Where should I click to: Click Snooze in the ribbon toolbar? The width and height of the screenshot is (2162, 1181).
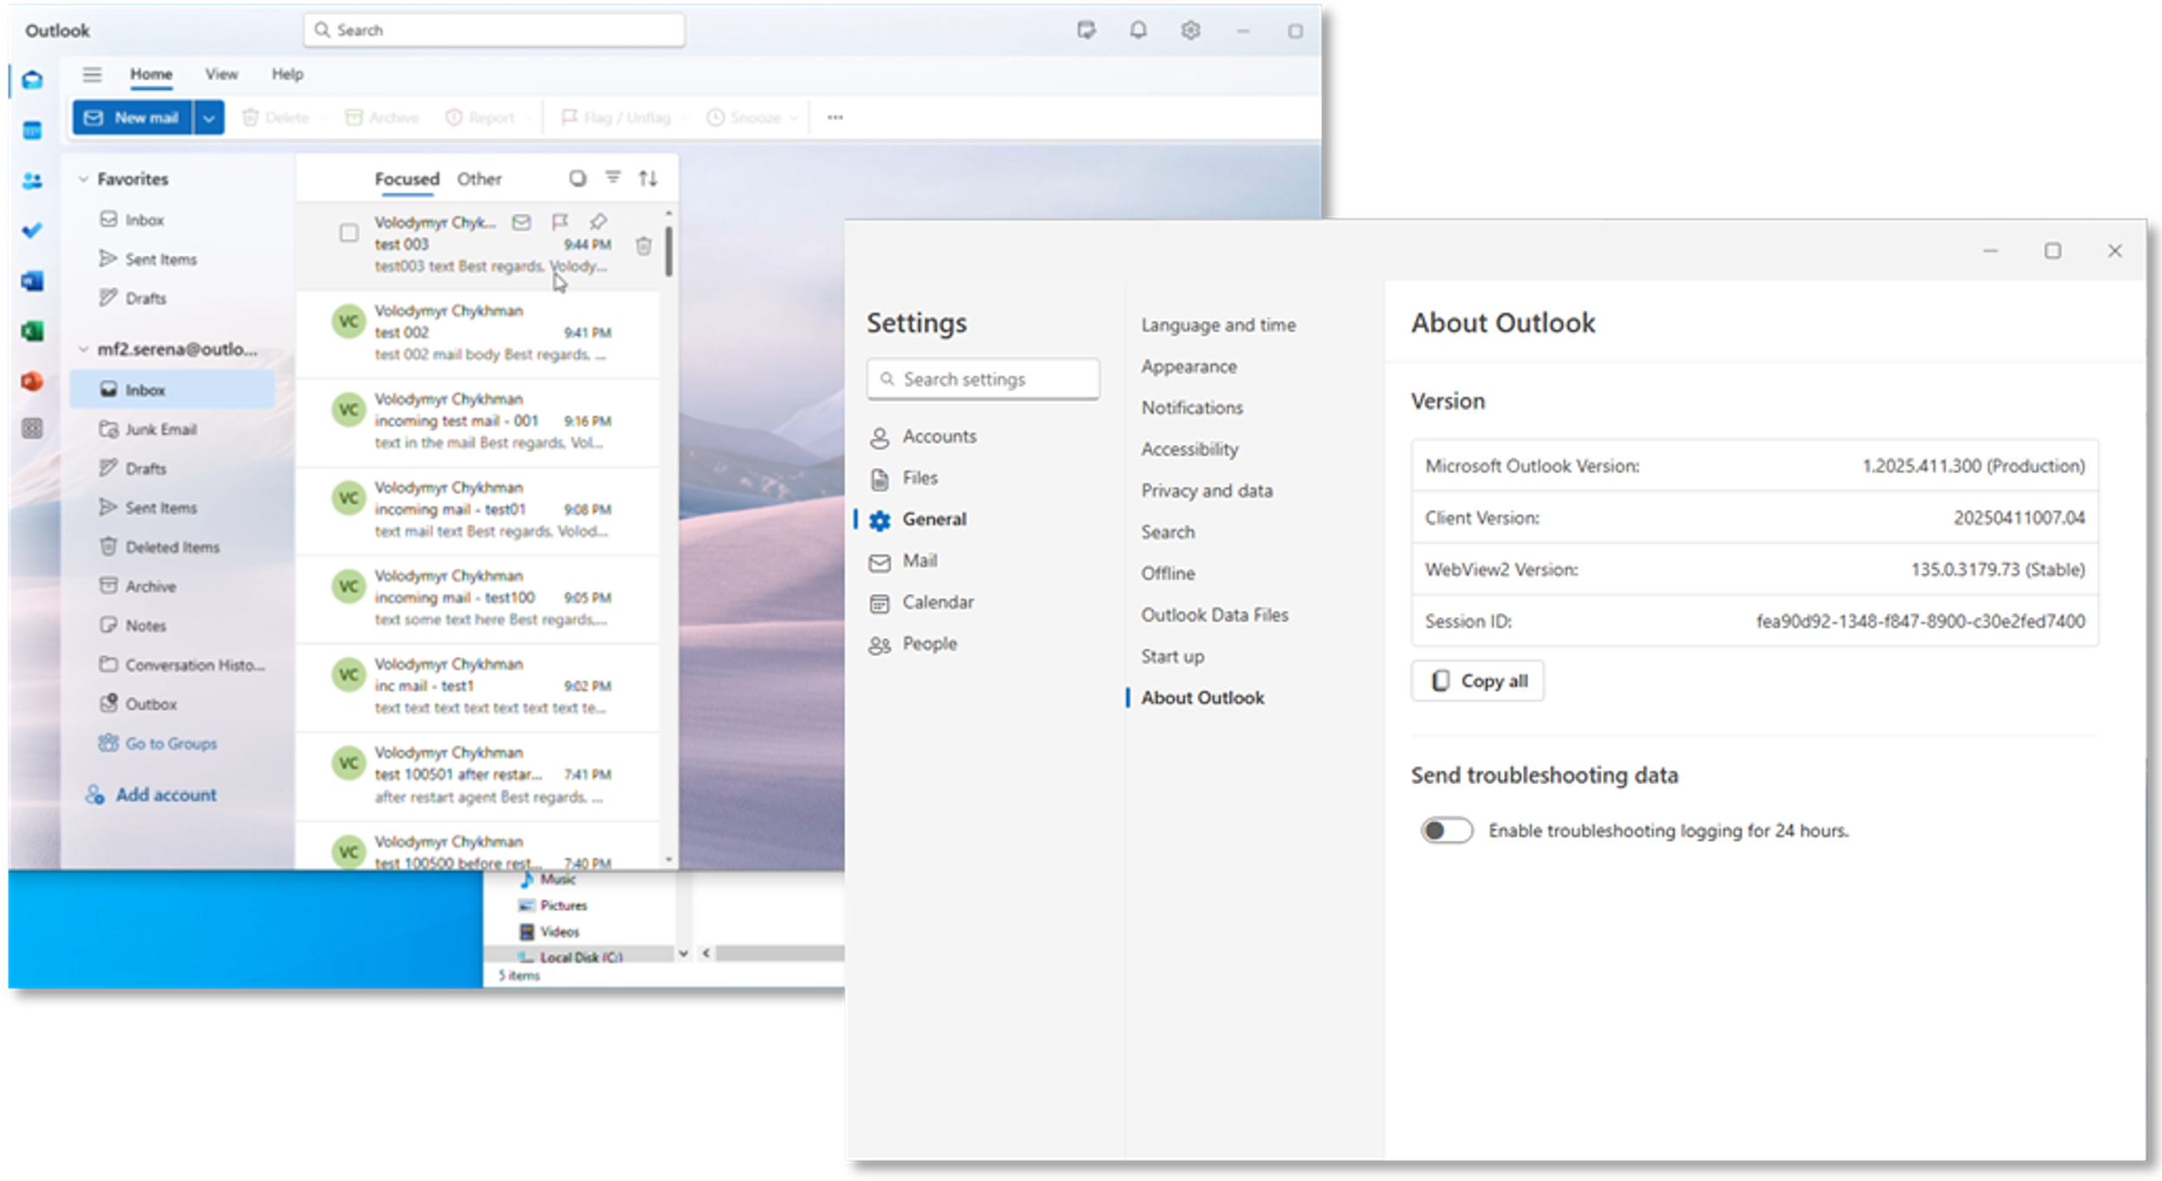pos(745,118)
